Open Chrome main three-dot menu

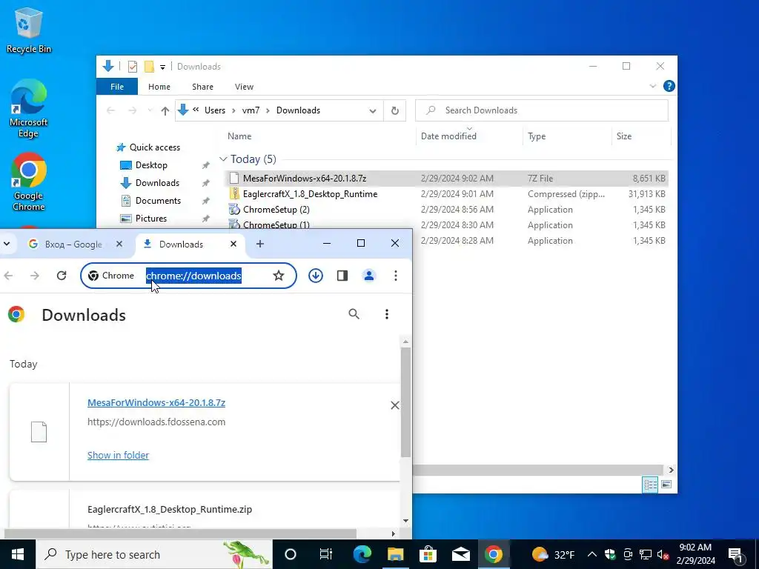pos(396,276)
